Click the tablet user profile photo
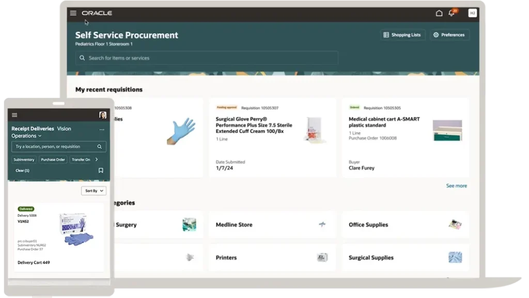 pos(103,115)
